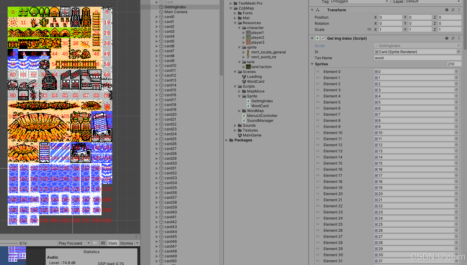Collapse the Sprites array foldout
Viewport: 467px width, 265px height.
(312, 64)
